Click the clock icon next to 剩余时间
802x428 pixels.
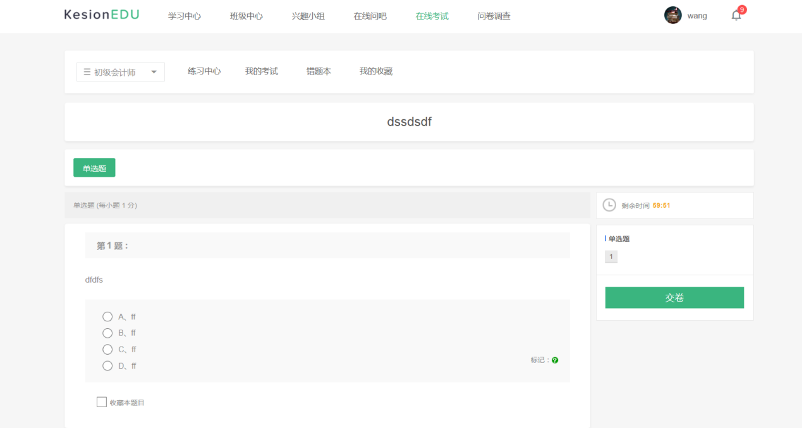[x=609, y=205]
